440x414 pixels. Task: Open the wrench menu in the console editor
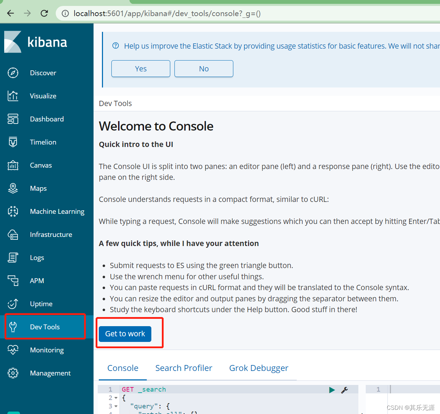(x=345, y=390)
